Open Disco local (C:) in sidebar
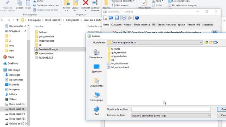This screenshot has height=127, width=226. (x=15, y=104)
